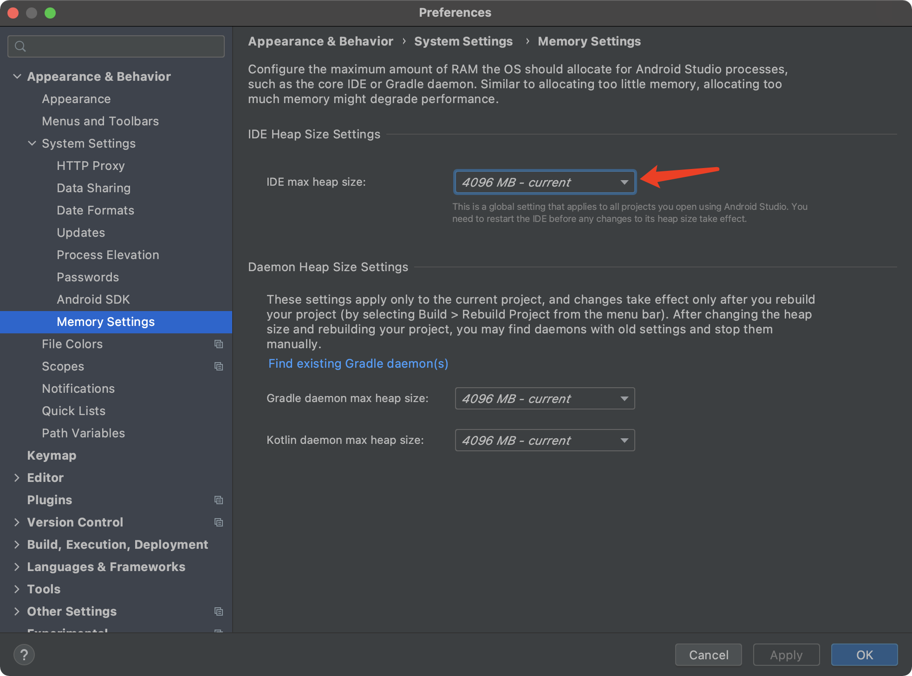Click Find existing Gradle daemon(s) link
Image resolution: width=912 pixels, height=676 pixels.
pos(358,364)
